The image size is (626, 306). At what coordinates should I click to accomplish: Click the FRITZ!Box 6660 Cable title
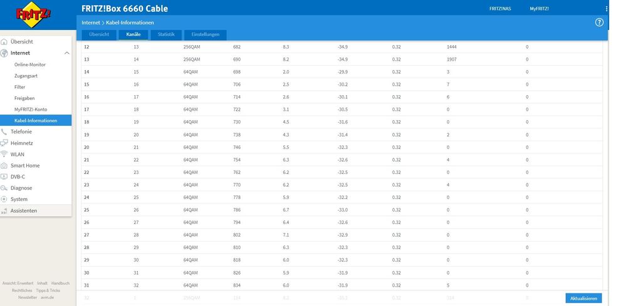click(x=125, y=8)
